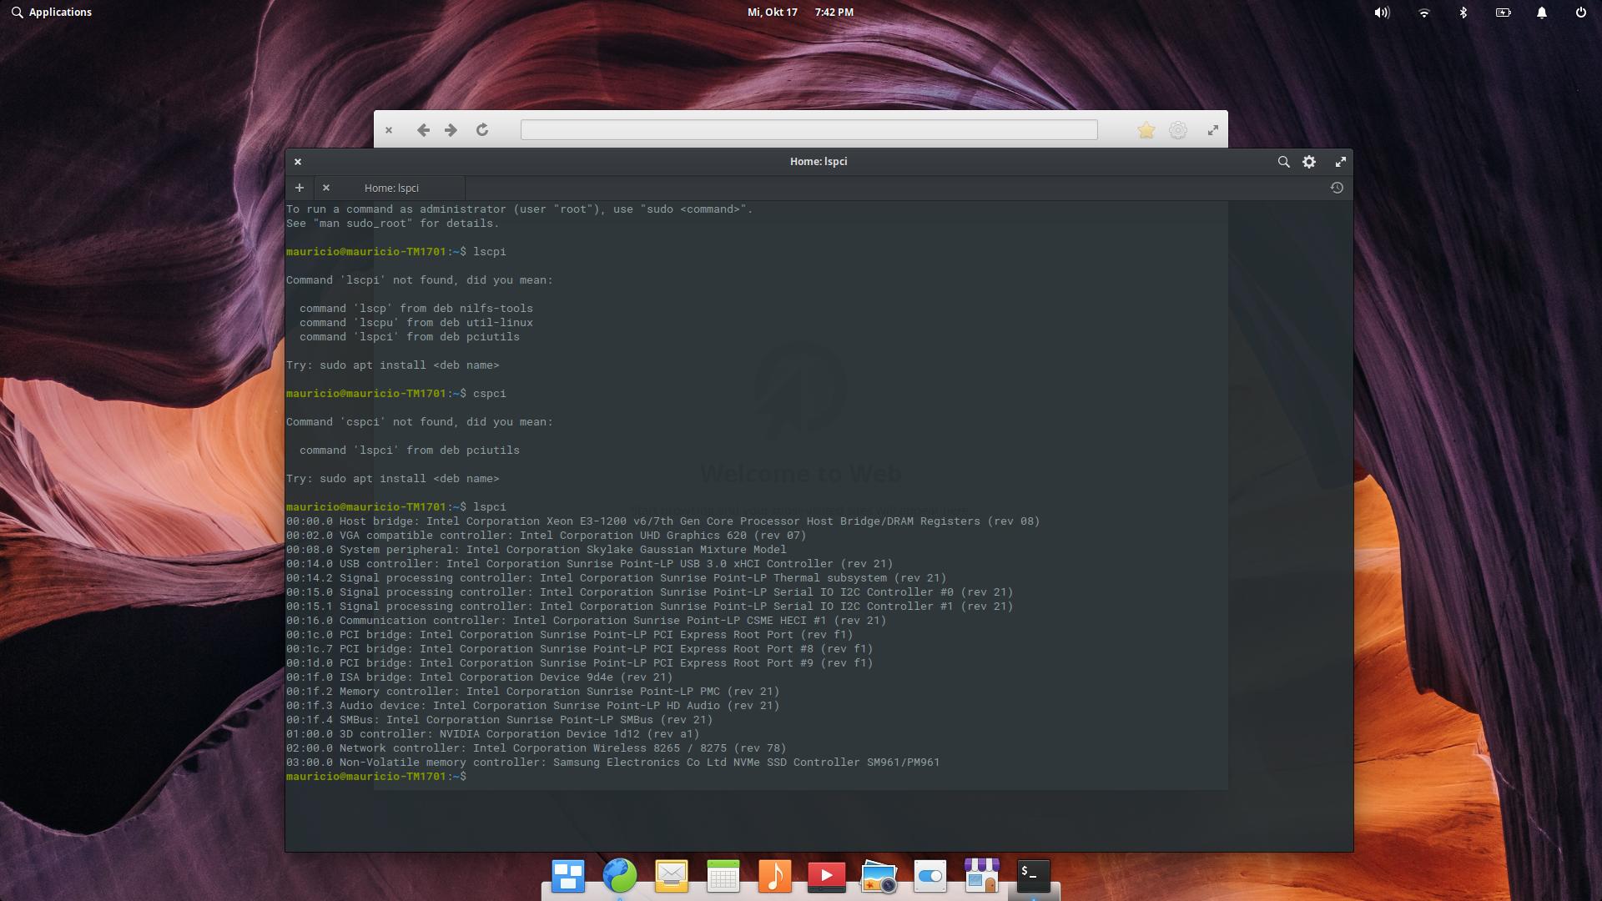
Task: Launch the Videos app from dock
Action: (827, 876)
